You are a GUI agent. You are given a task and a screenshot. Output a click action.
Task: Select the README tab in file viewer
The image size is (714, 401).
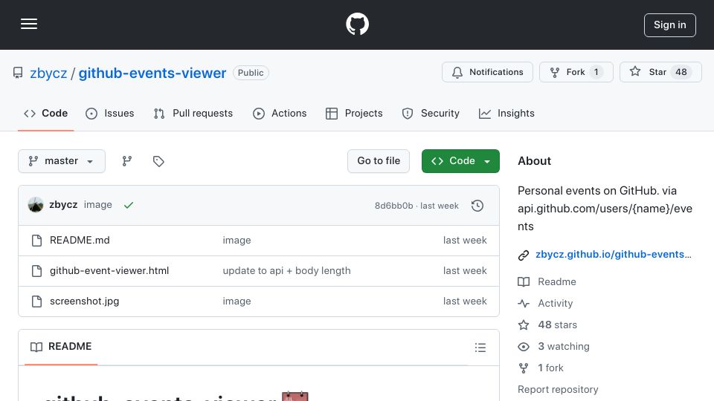click(x=61, y=347)
